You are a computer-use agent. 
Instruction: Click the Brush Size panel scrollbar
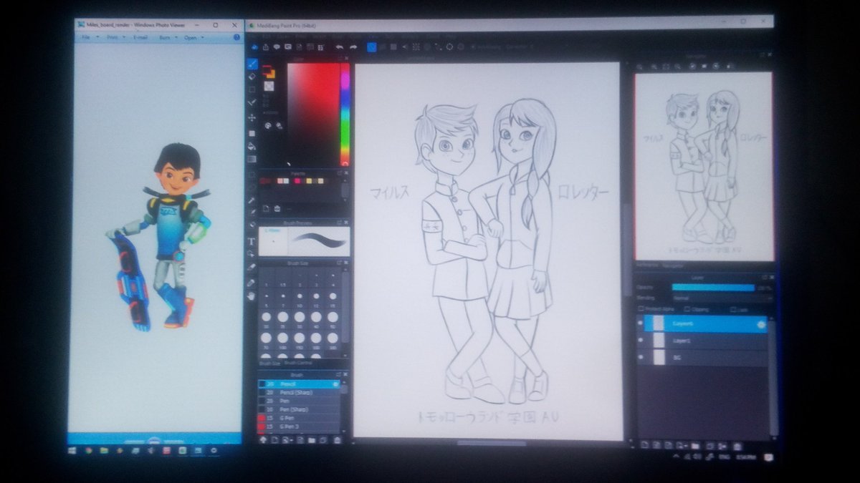tap(345, 311)
